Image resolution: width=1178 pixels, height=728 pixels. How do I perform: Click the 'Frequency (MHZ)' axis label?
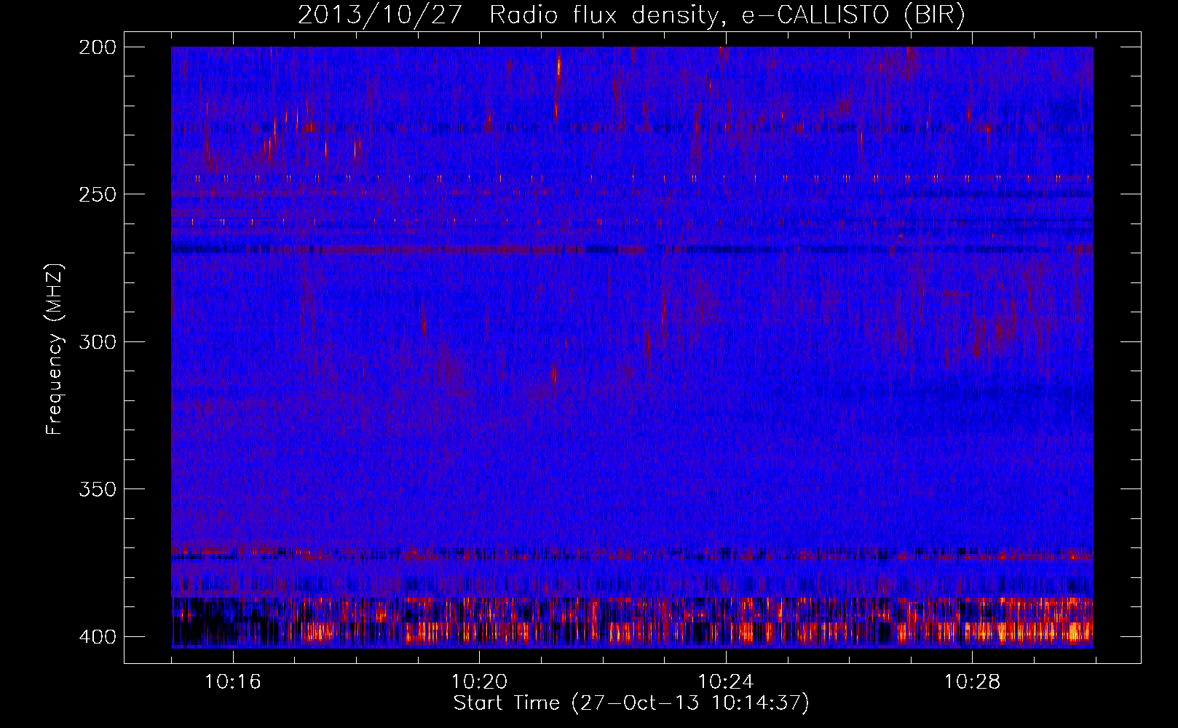[55, 349]
